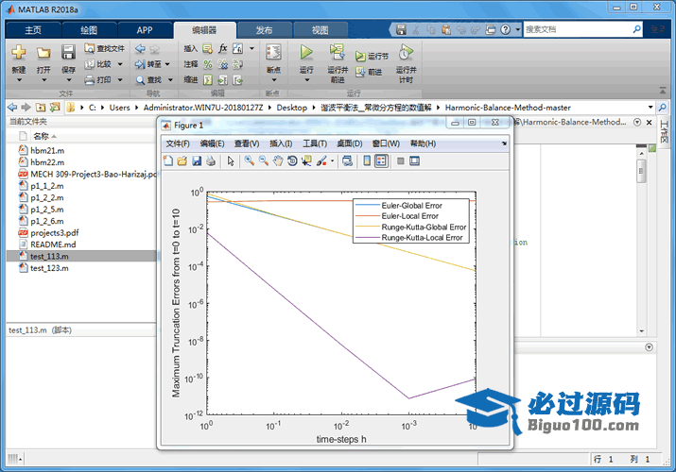676x472 pixels.
Task: Switch to the 绘图 (Plots) tab
Action: 89,30
